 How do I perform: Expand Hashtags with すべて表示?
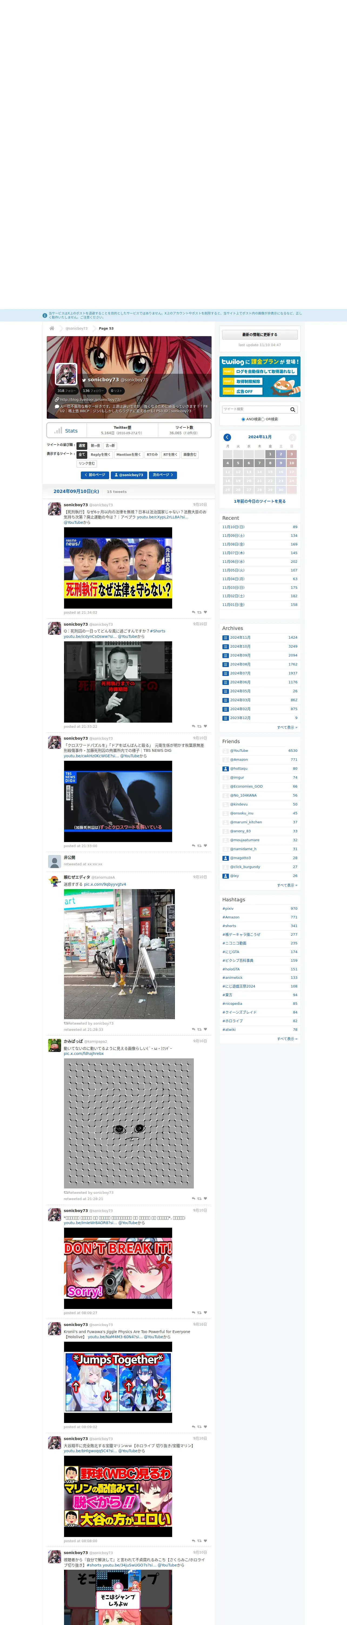pyautogui.click(x=287, y=1038)
